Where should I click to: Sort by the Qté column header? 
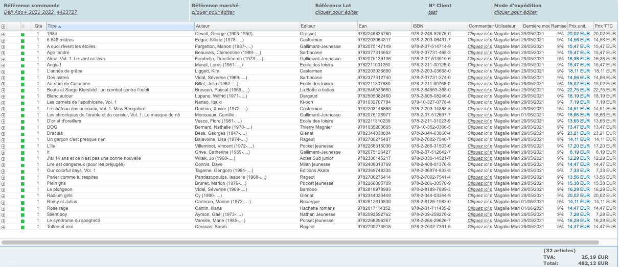(x=38, y=26)
